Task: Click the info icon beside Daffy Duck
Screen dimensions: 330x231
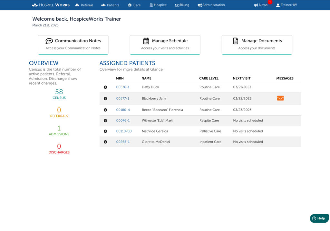Action: tap(105, 87)
